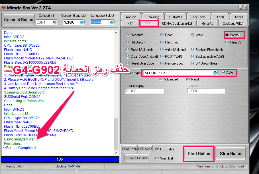Open the Comport inf dropdown arrow
The image size is (259, 174).
pyautogui.click(x=54, y=22)
